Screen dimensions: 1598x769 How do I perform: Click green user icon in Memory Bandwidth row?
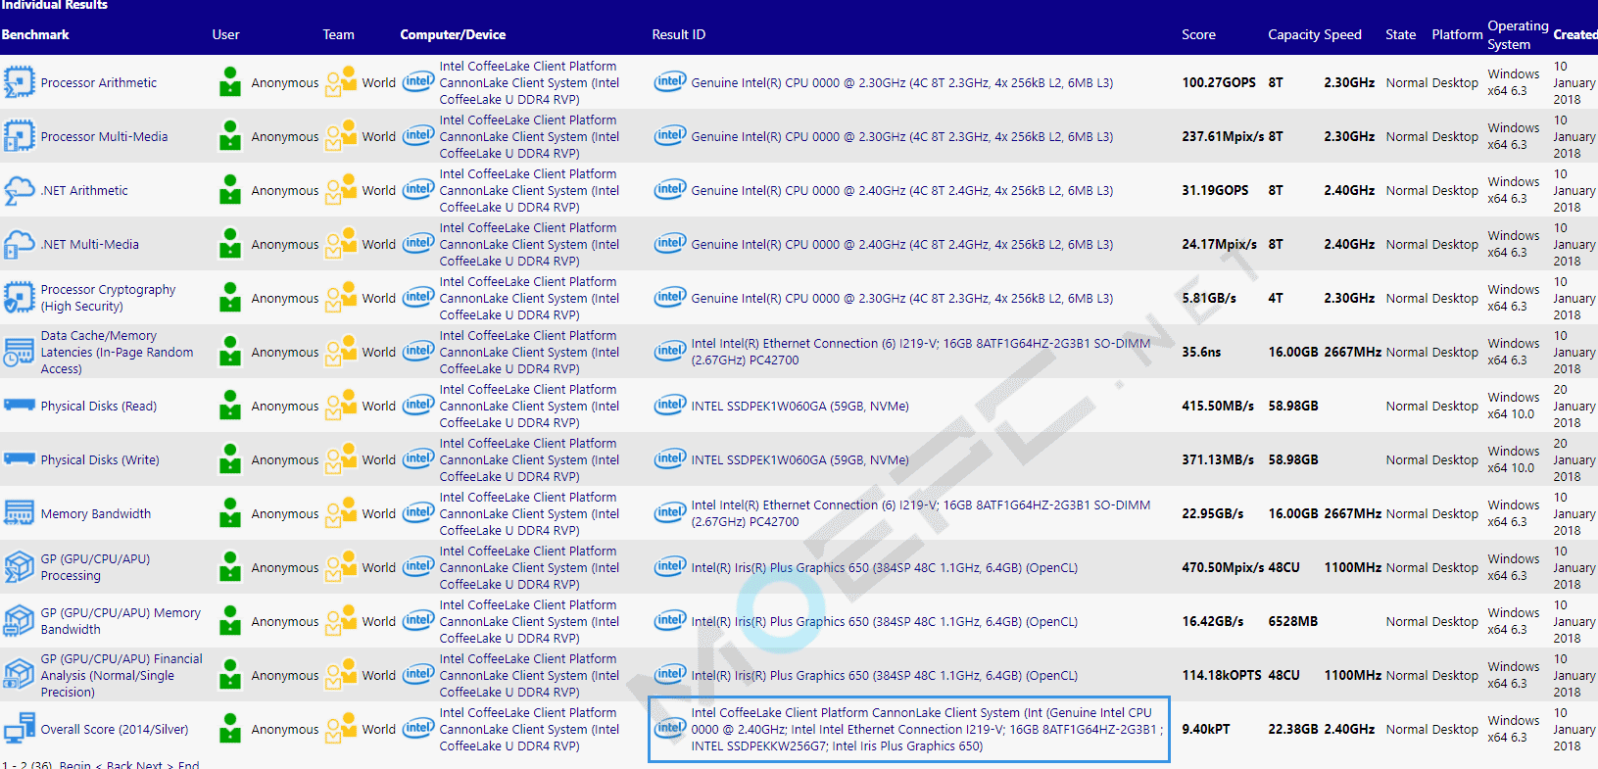(x=230, y=513)
